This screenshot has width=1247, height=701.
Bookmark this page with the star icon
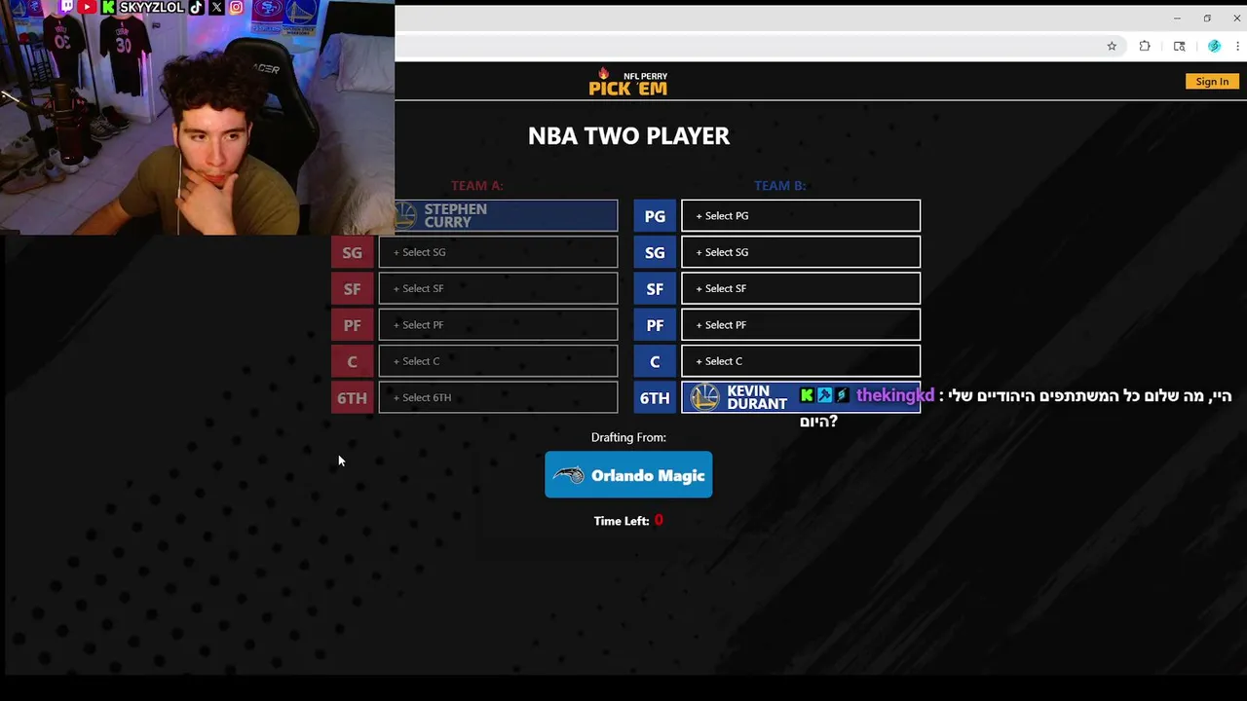coord(1112,46)
